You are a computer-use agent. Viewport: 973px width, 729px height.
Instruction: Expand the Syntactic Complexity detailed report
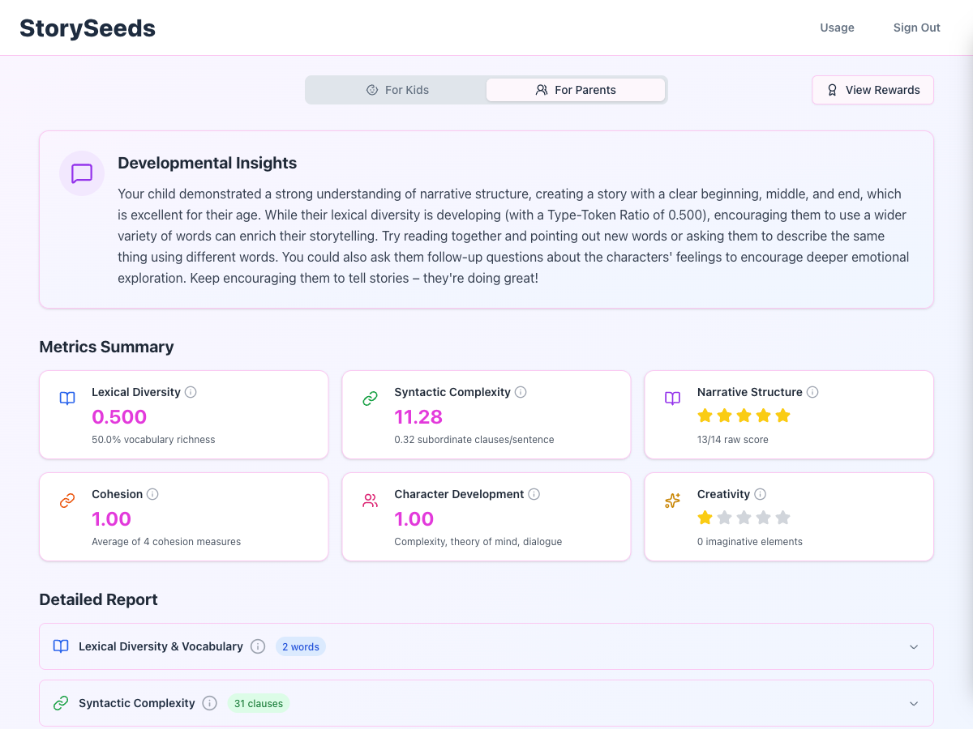pyautogui.click(x=915, y=703)
